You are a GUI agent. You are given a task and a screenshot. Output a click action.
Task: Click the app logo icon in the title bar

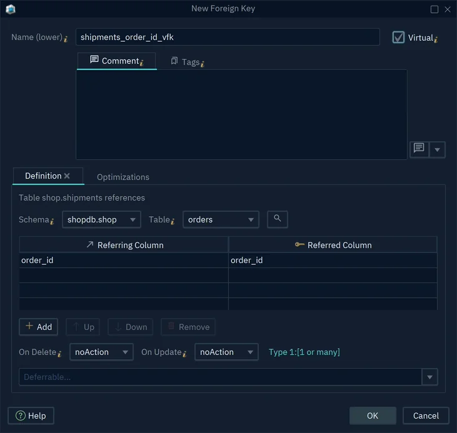click(x=11, y=9)
